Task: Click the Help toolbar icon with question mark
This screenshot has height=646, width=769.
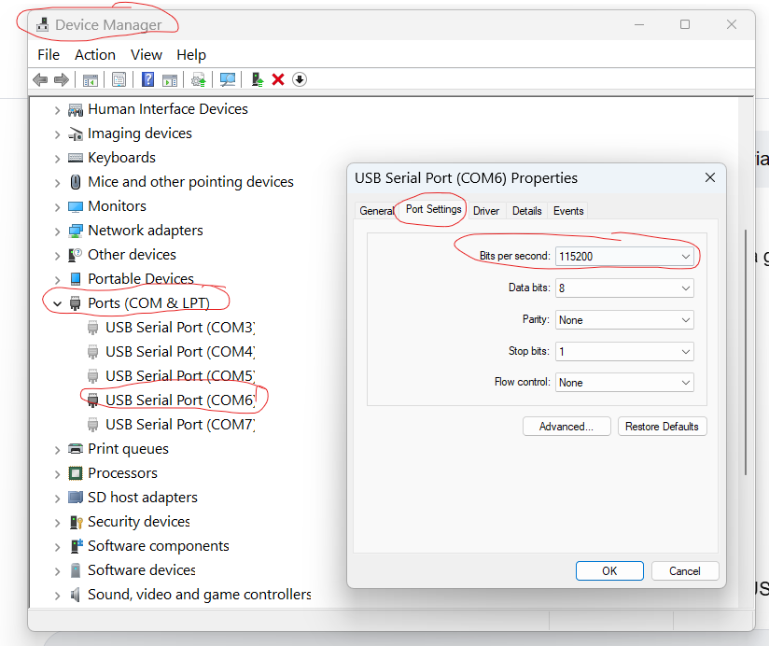Action: pyautogui.click(x=147, y=79)
